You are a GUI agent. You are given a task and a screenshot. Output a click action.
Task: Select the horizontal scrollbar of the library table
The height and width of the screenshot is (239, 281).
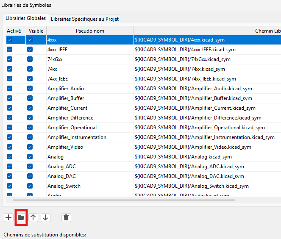124,200
